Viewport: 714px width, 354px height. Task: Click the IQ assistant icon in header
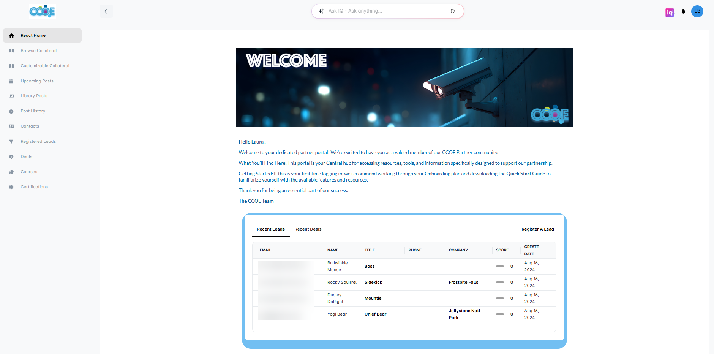pyautogui.click(x=670, y=13)
